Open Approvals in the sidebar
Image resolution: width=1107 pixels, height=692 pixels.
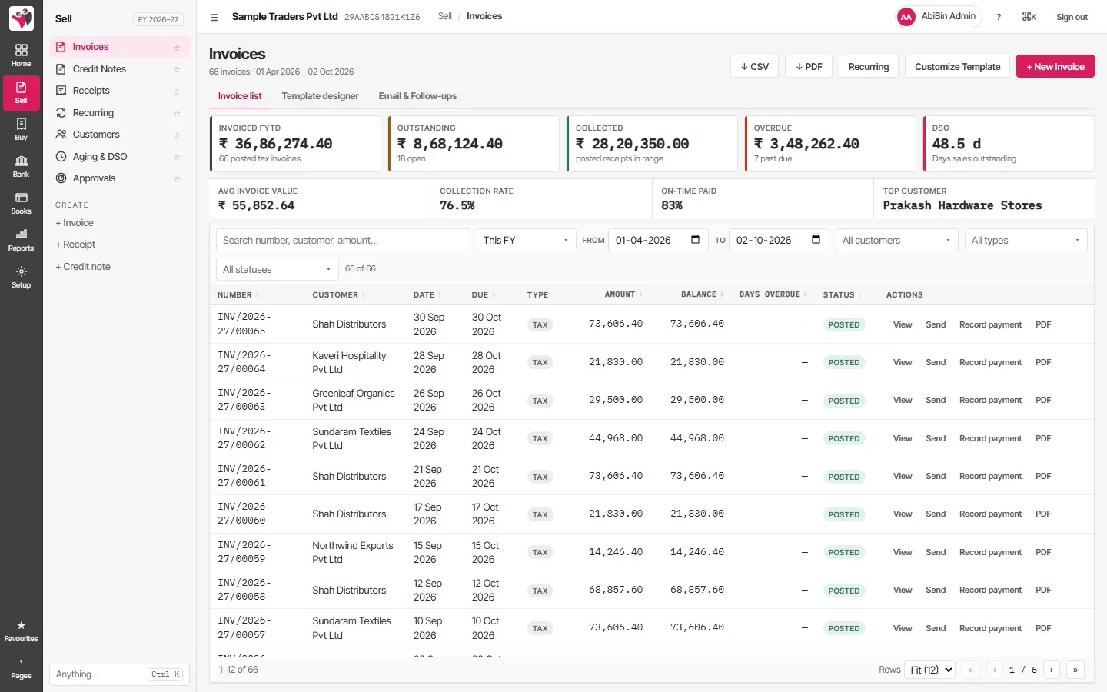pos(119,178)
